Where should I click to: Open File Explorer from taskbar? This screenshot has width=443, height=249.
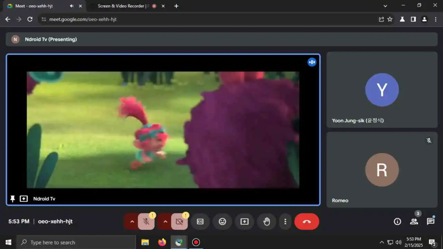click(x=145, y=242)
